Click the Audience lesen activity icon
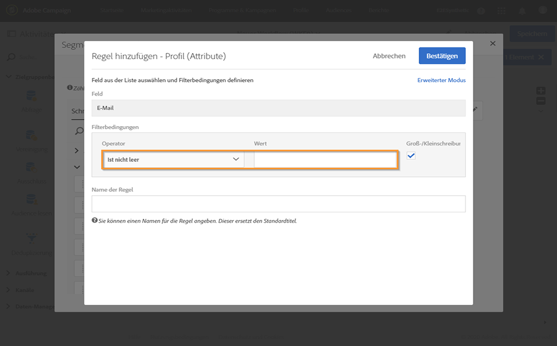 tap(32, 200)
